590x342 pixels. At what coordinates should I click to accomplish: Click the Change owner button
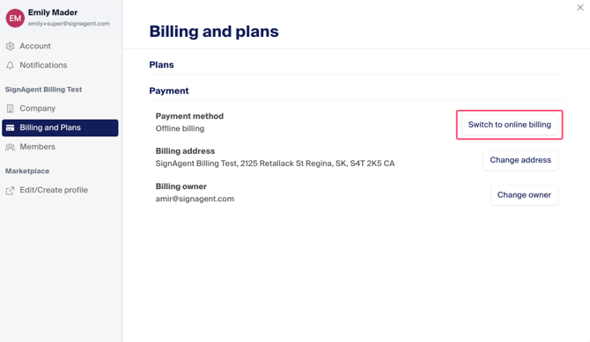524,195
